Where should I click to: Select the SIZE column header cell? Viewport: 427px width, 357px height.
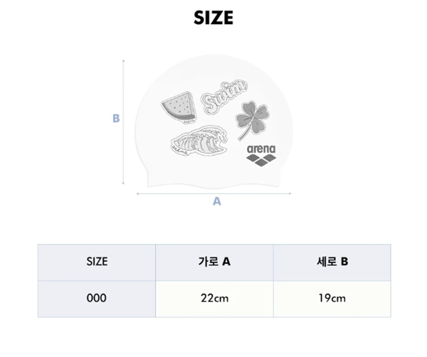click(x=97, y=262)
